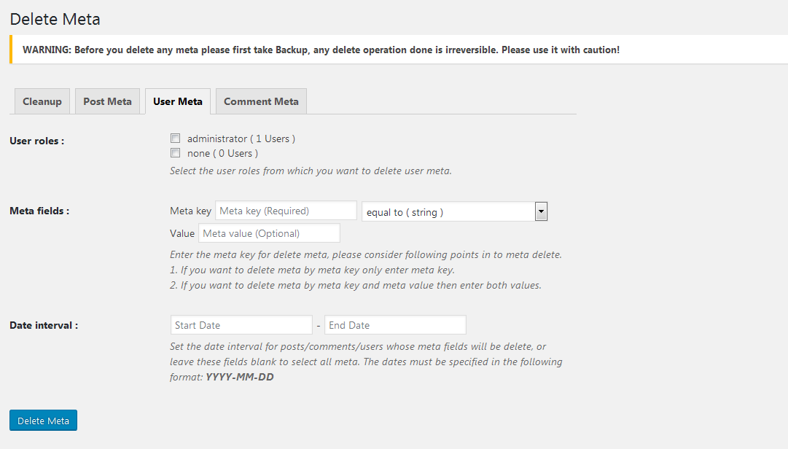The width and height of the screenshot is (788, 449).
Task: Go to the Comment Meta tab
Action: 261,101
